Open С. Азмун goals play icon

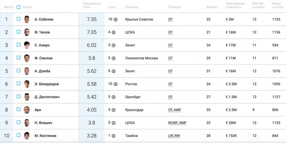tap(113, 45)
